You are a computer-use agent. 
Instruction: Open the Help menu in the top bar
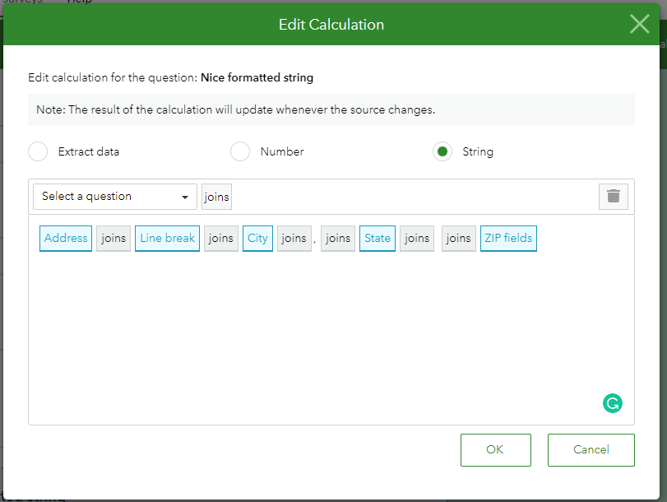[78, 2]
